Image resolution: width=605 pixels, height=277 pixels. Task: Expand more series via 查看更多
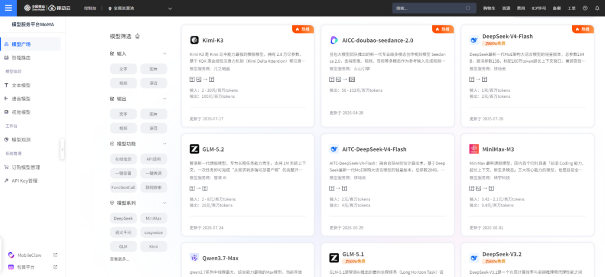[x=119, y=259]
